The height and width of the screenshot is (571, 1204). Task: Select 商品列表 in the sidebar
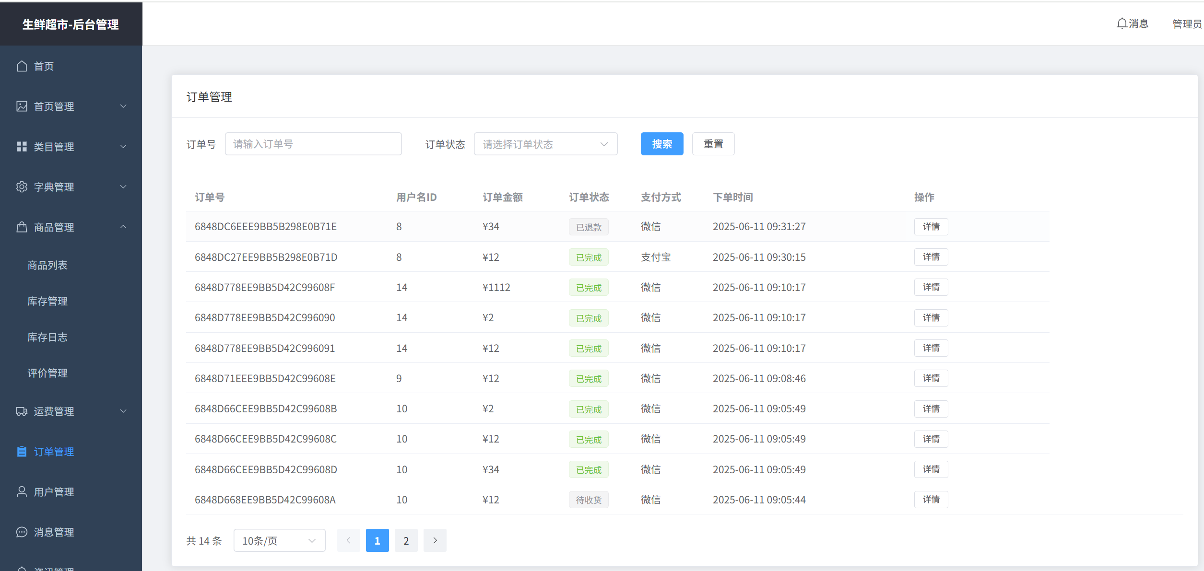pyautogui.click(x=47, y=265)
